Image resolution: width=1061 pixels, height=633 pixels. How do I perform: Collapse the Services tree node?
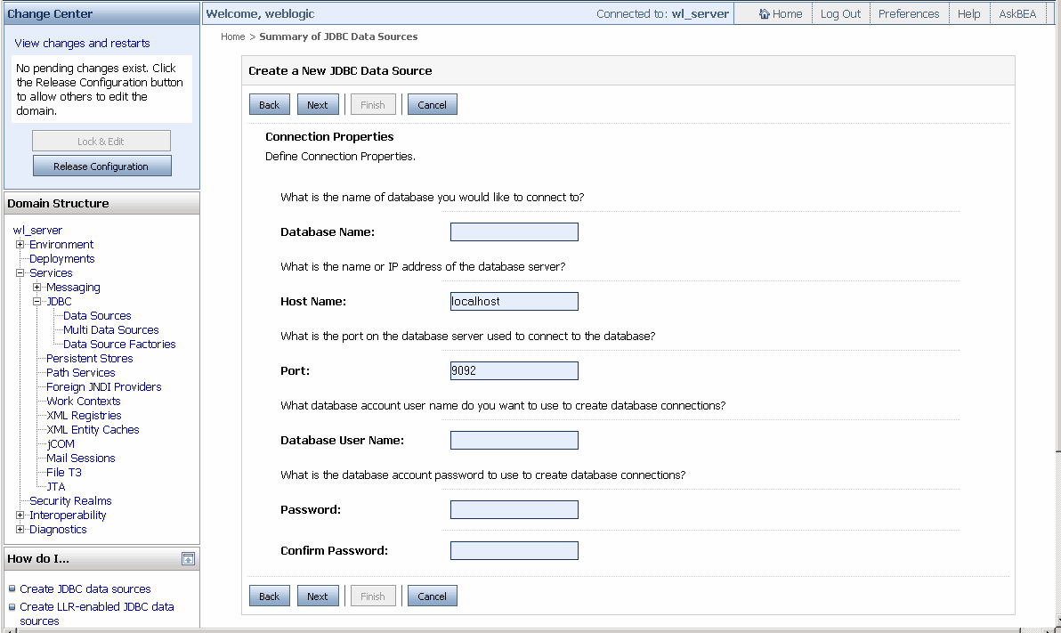click(x=20, y=273)
